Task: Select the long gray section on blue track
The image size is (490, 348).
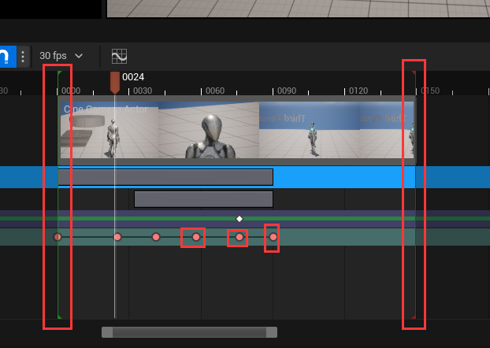Action: [x=165, y=176]
